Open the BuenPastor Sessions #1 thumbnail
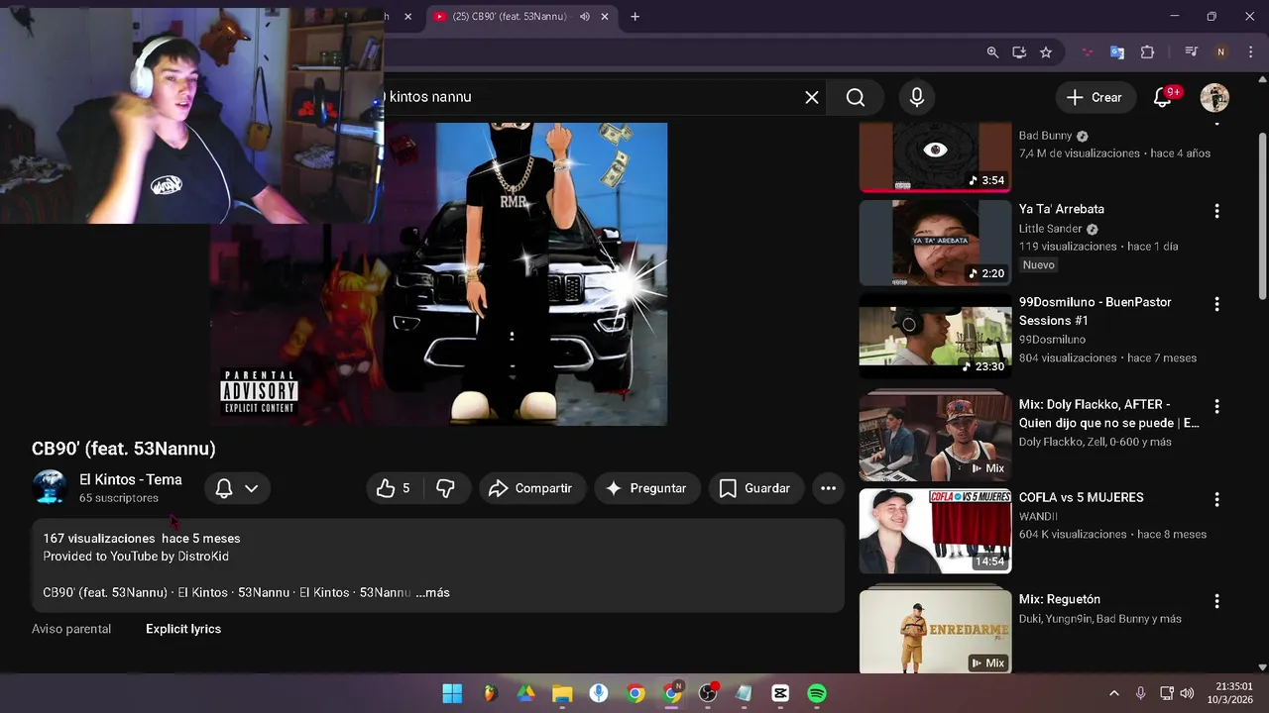Image resolution: width=1269 pixels, height=713 pixels. 935,336
